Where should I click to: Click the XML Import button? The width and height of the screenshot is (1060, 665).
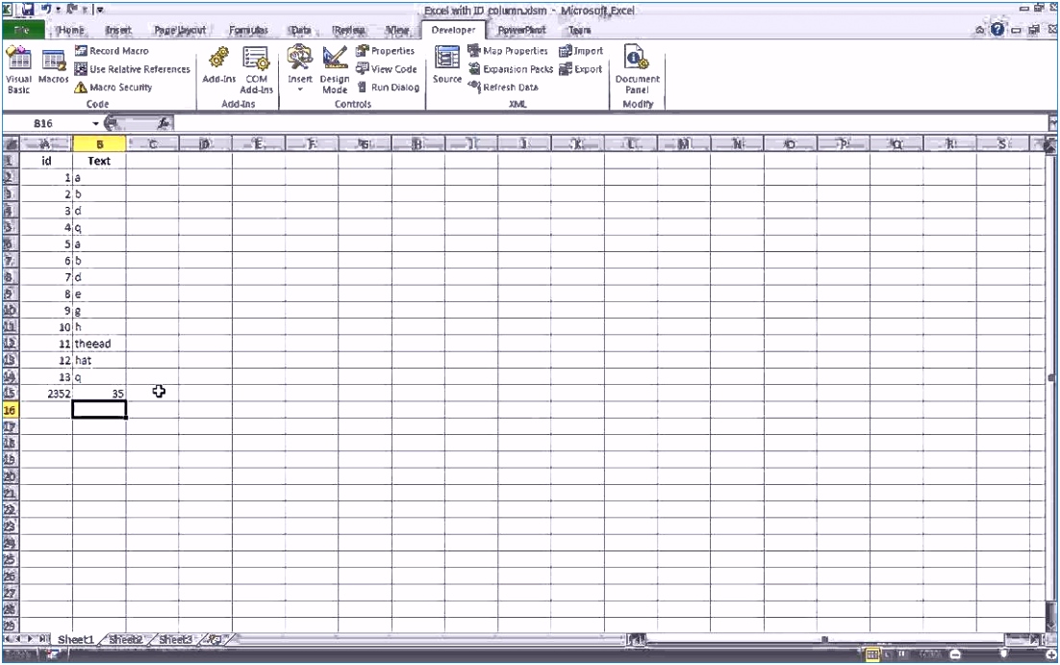(581, 51)
